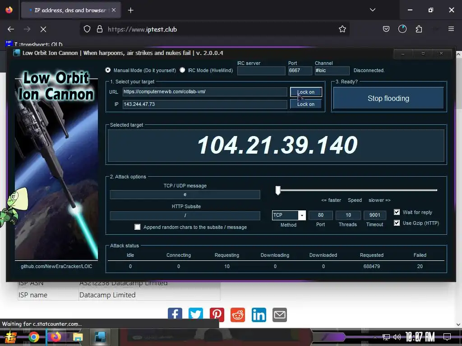Viewport: 462px width, 346px height.
Task: Share page via email envelope icon
Action: 280,315
